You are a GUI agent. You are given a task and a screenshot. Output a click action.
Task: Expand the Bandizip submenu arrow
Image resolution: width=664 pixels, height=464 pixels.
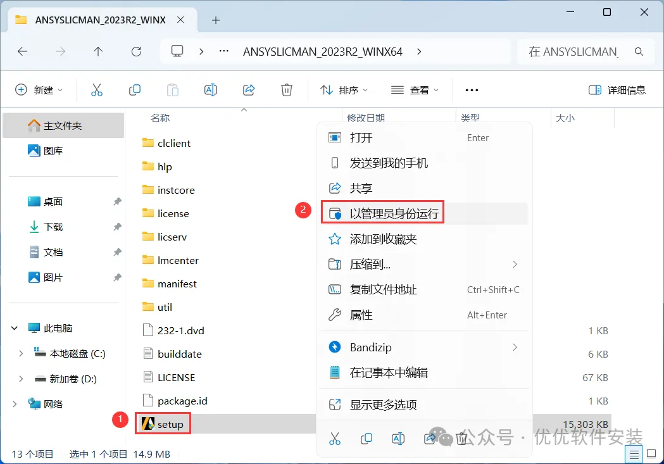(x=515, y=347)
